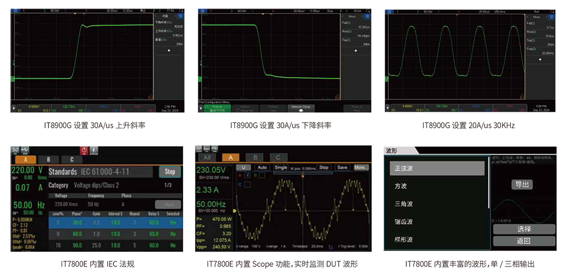Click the 3:08 PM clock in 30KHz oscilloscope
570x275 pixels.
click(x=540, y=106)
